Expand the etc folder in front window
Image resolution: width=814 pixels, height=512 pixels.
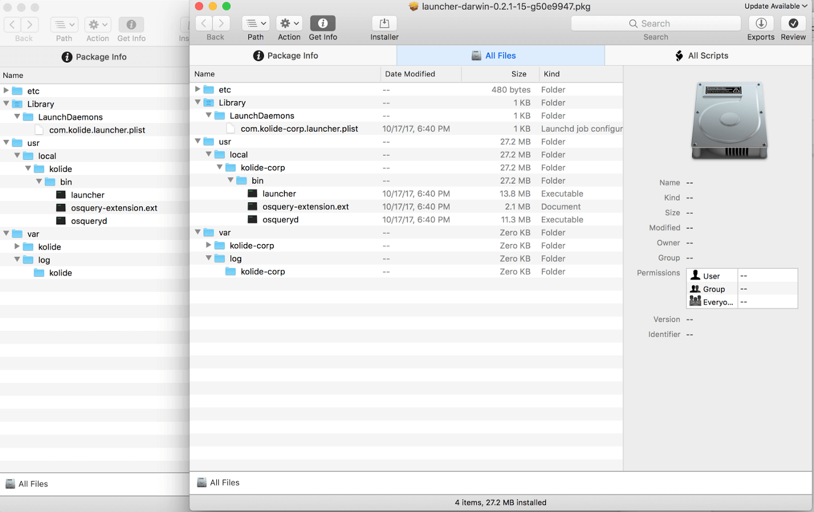(x=198, y=89)
